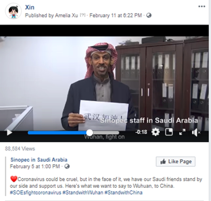Open Amelia Xu publisher profile
The height and width of the screenshot is (201, 211).
(x=66, y=15)
